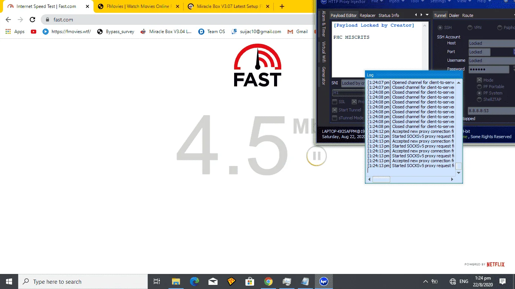
Task: Open the Status Info tab
Action: click(x=389, y=15)
